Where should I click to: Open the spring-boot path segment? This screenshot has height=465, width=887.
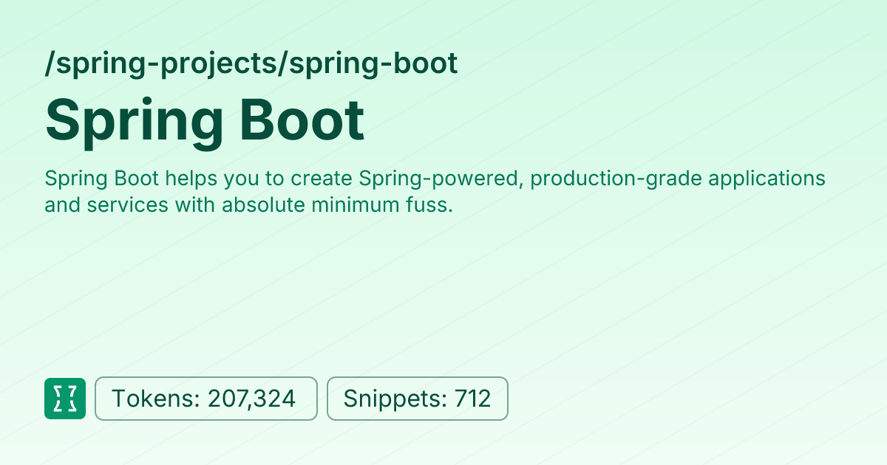pyautogui.click(x=373, y=65)
